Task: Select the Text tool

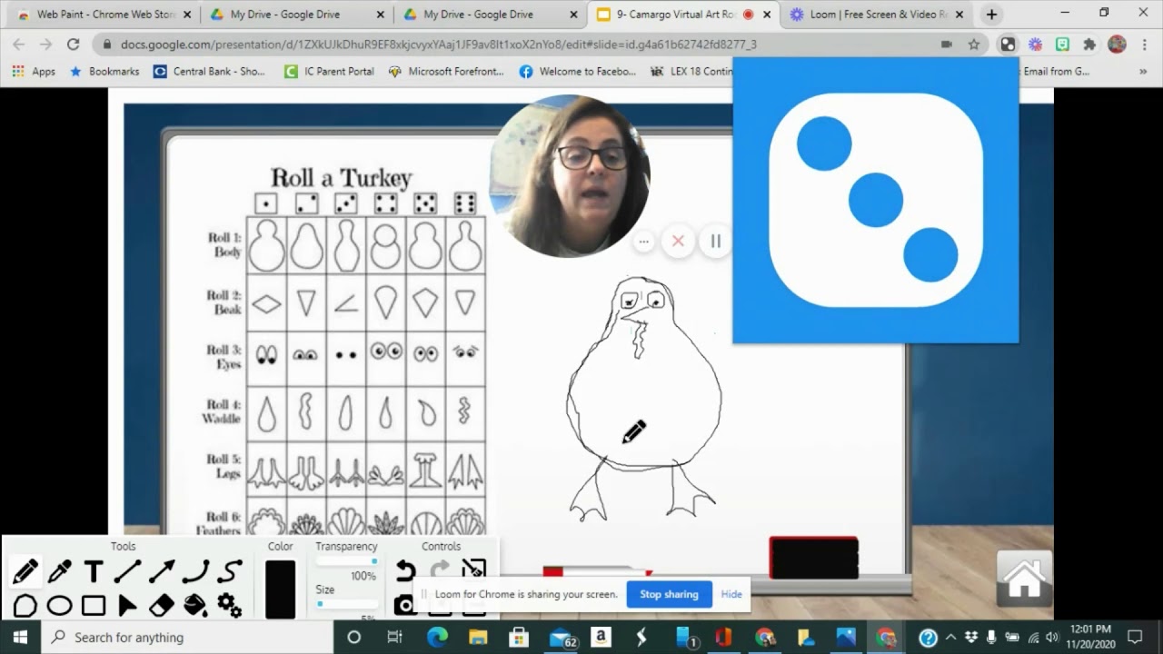Action: (94, 571)
